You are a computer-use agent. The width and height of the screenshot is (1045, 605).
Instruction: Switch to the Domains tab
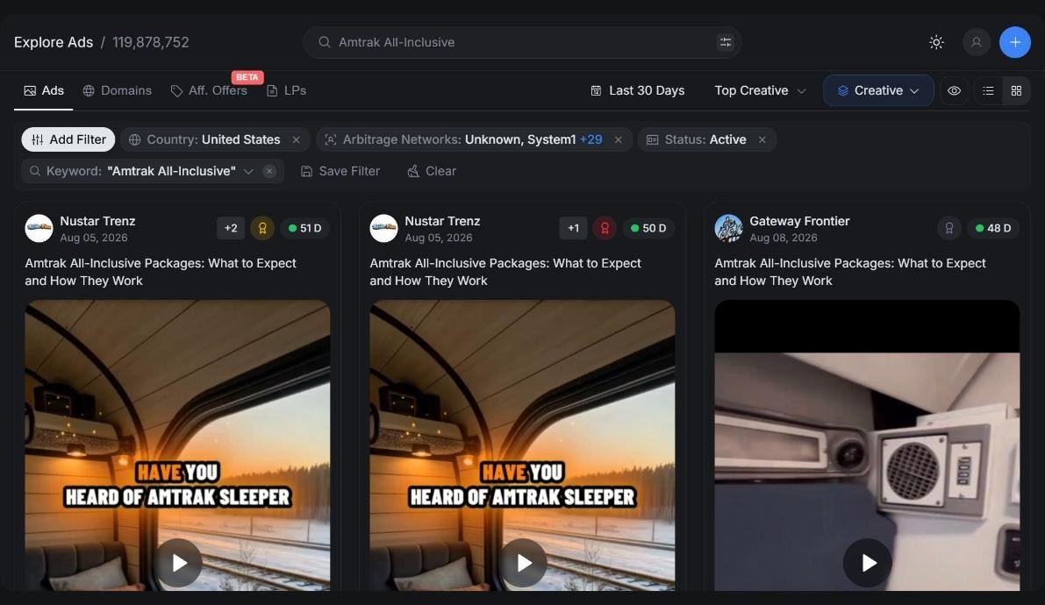coord(118,90)
